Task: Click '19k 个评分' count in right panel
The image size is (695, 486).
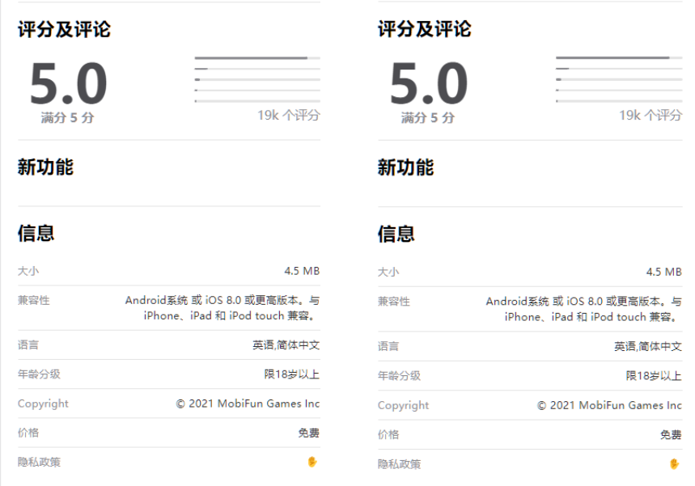Action: coord(651,116)
